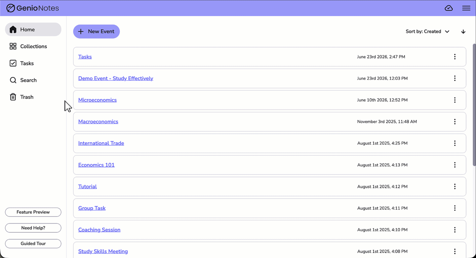This screenshot has height=258, width=476.
Task: Click the Need Help? button
Action: 33,228
